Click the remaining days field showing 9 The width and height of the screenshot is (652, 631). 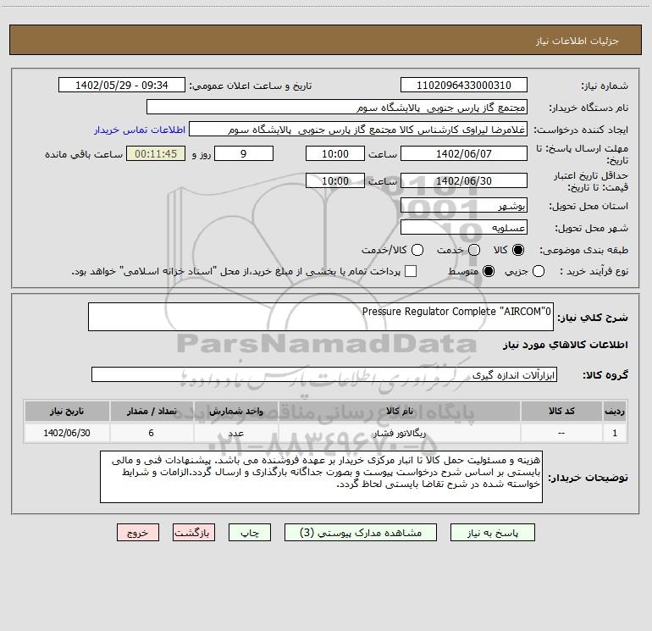coord(244,153)
